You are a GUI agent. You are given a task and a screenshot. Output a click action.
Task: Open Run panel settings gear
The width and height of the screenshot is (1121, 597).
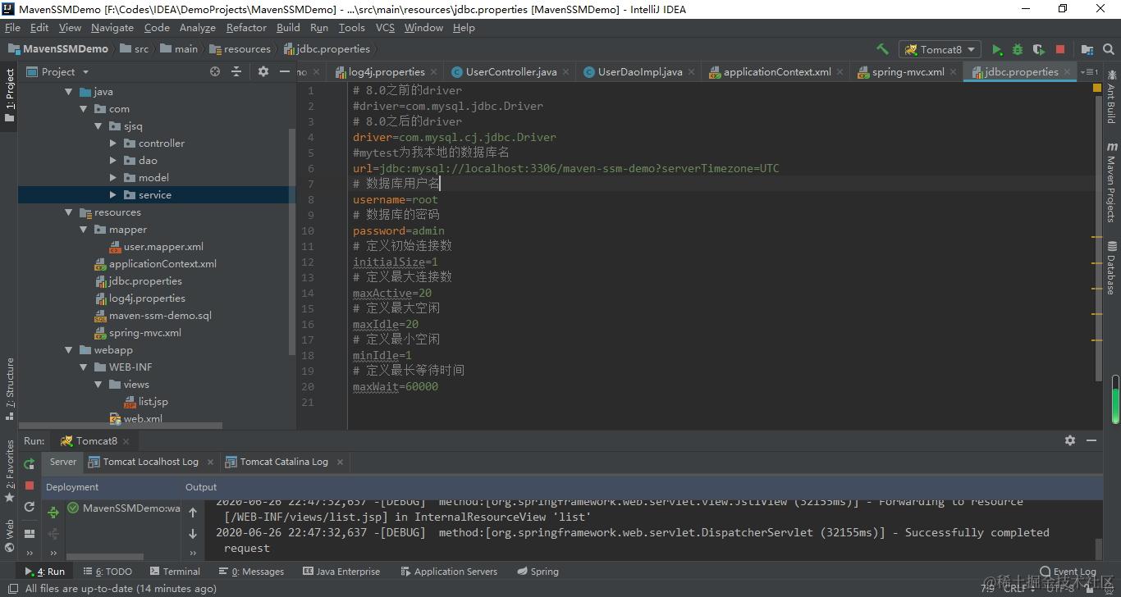click(x=1070, y=440)
